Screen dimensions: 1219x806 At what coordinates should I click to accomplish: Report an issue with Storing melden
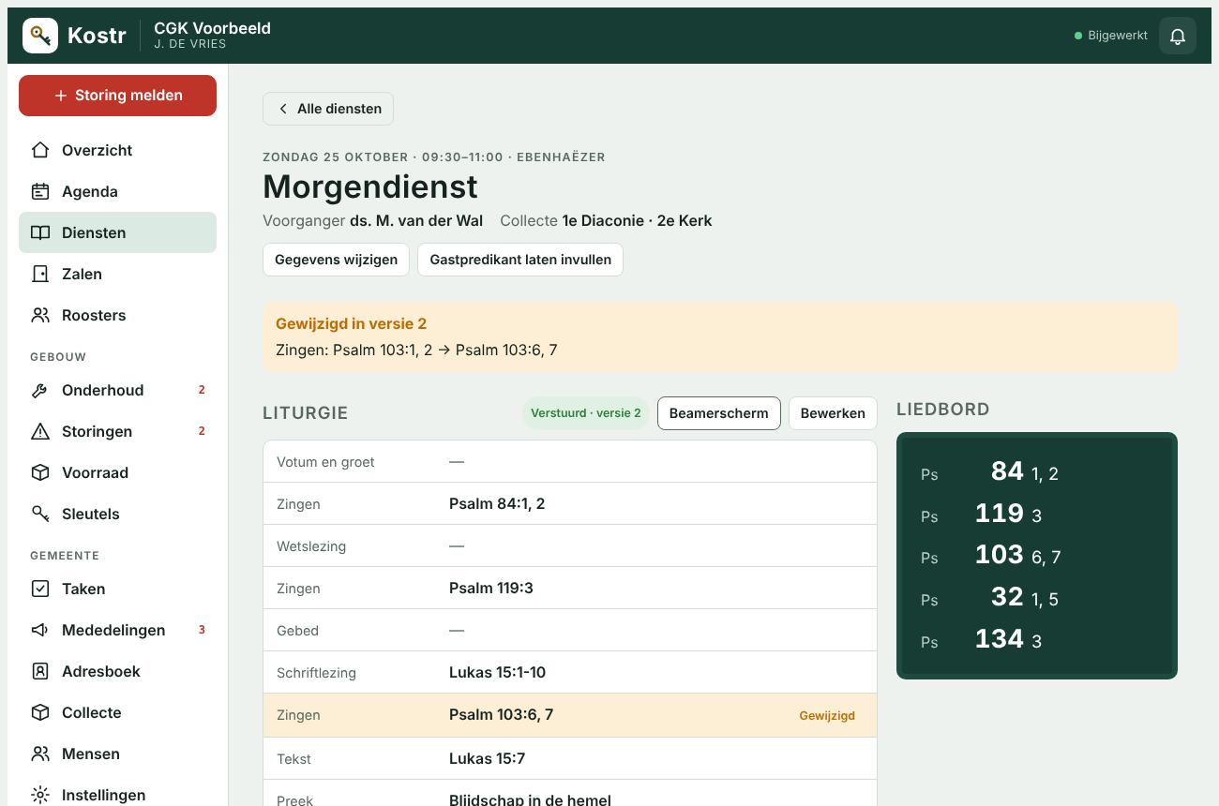coord(117,96)
